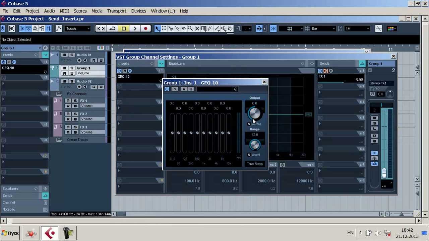
Task: Open the Project menu
Action: [x=32, y=11]
